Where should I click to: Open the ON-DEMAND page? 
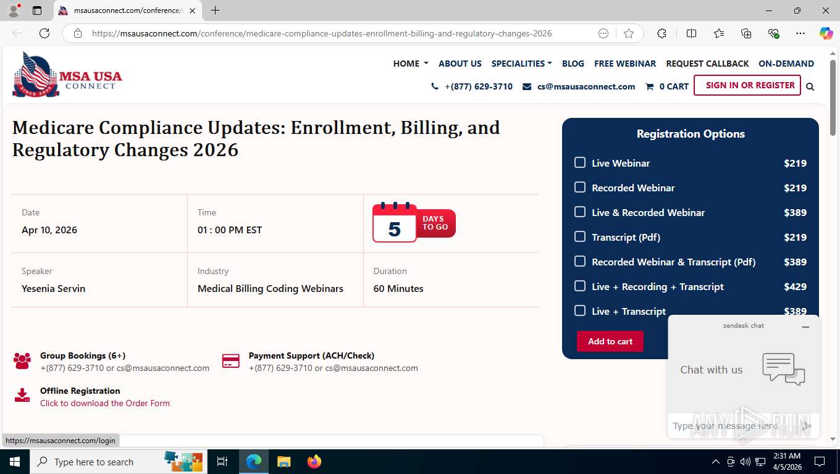click(786, 64)
